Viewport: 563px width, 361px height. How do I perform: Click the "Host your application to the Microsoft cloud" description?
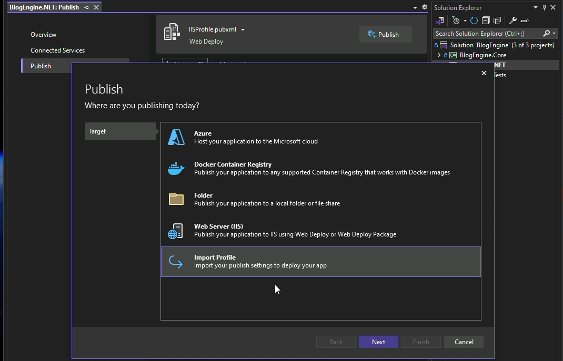tap(256, 141)
